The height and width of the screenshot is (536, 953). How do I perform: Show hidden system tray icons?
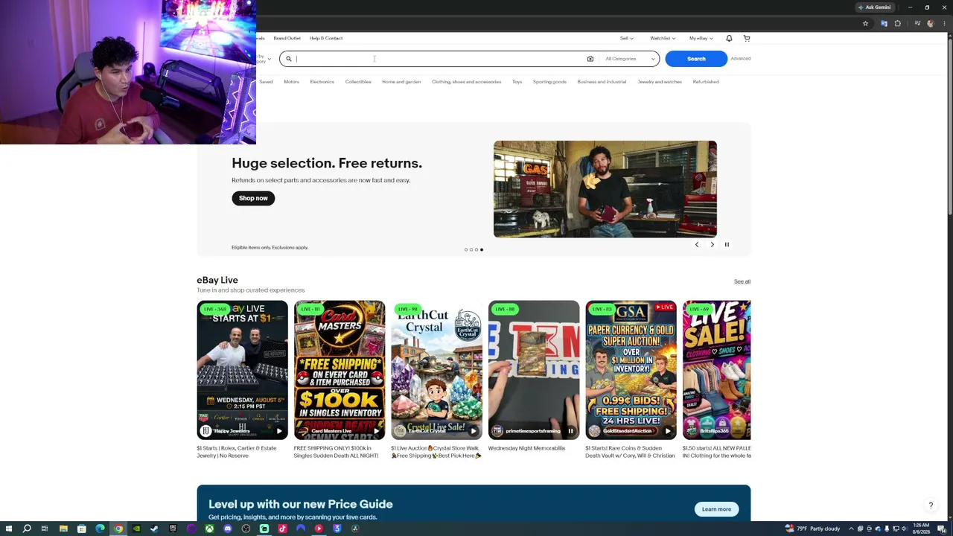point(851,529)
